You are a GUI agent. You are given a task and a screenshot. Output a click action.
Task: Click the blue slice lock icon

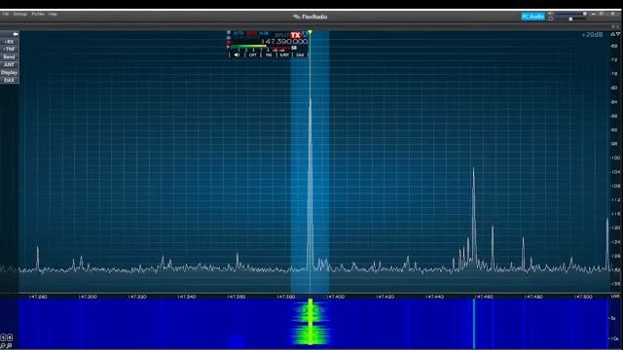point(229,38)
